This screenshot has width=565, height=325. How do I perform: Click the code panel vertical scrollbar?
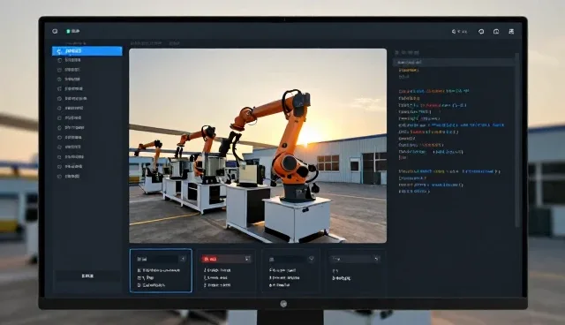[517, 140]
